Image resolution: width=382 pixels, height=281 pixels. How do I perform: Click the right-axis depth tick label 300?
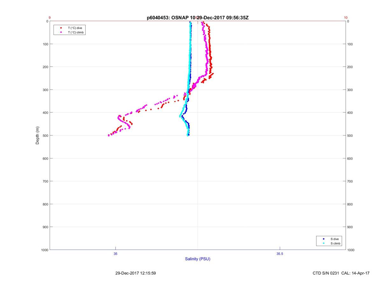[x=350, y=90]
